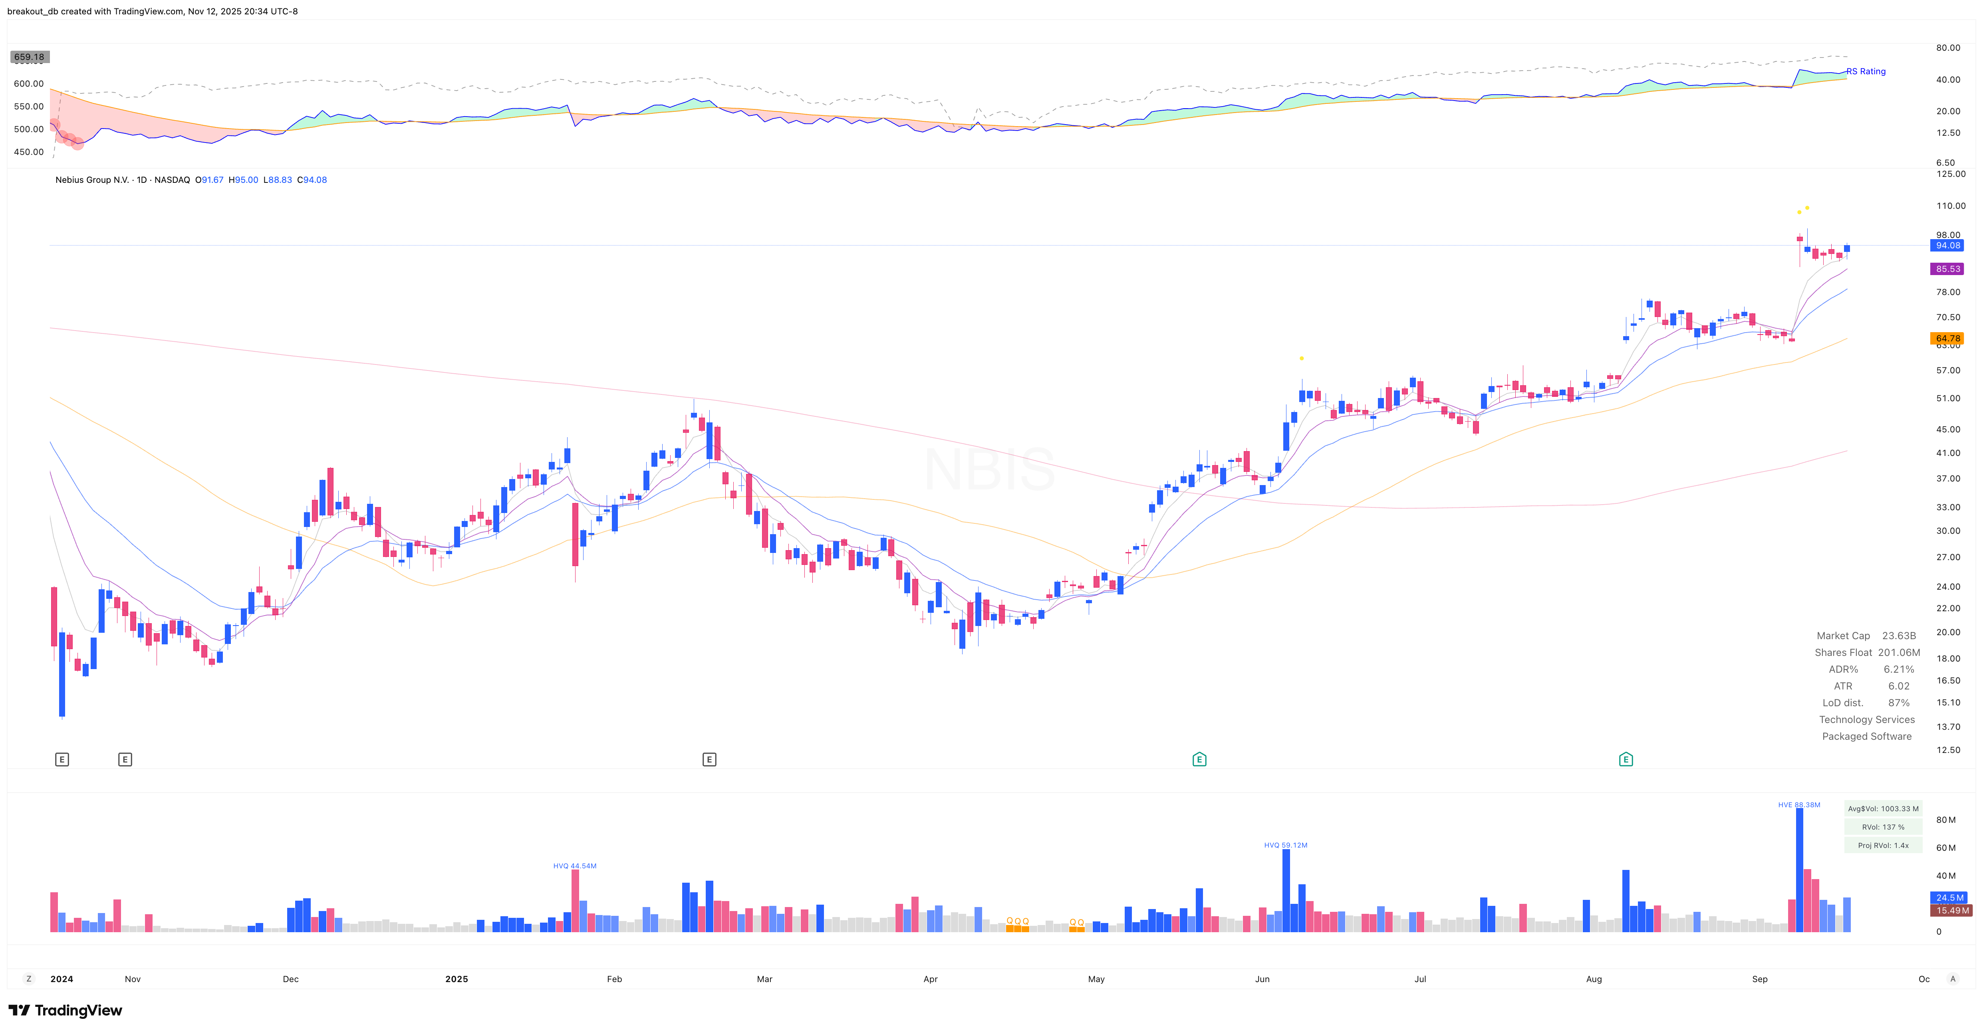Screen dimensions: 1983x1032
Task: Click the purple 85.53 moving average label
Action: point(1947,269)
